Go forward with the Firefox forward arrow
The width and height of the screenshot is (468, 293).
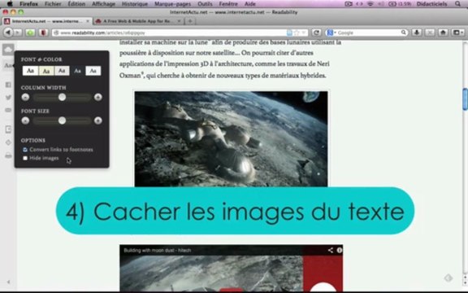(x=18, y=33)
